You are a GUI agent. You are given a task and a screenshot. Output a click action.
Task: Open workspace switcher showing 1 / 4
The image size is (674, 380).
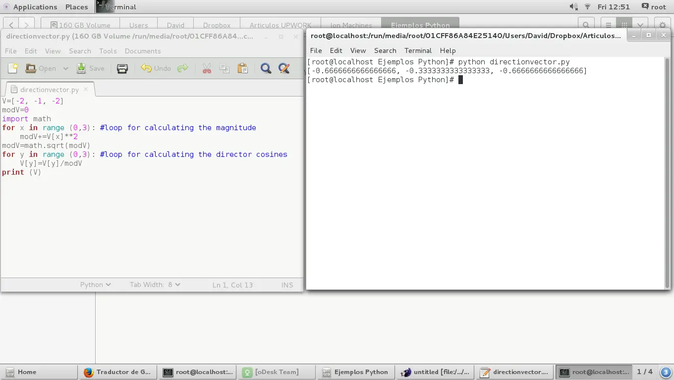click(645, 372)
